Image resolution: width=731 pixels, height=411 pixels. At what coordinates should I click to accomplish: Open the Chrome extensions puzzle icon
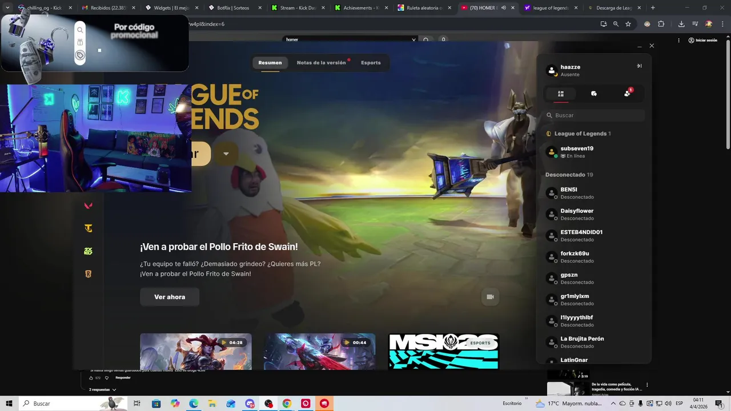661,24
